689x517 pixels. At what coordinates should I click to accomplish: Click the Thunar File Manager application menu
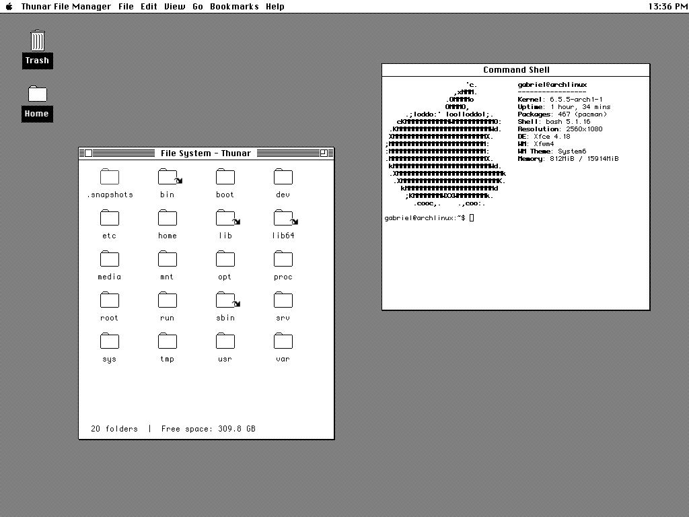click(x=66, y=7)
